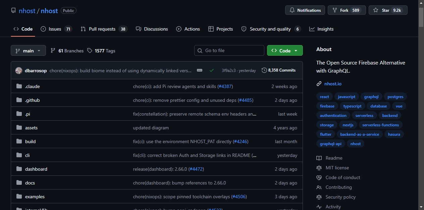The image size is (424, 210).
Task: Open Security and quality tab
Action: [x=271, y=29]
